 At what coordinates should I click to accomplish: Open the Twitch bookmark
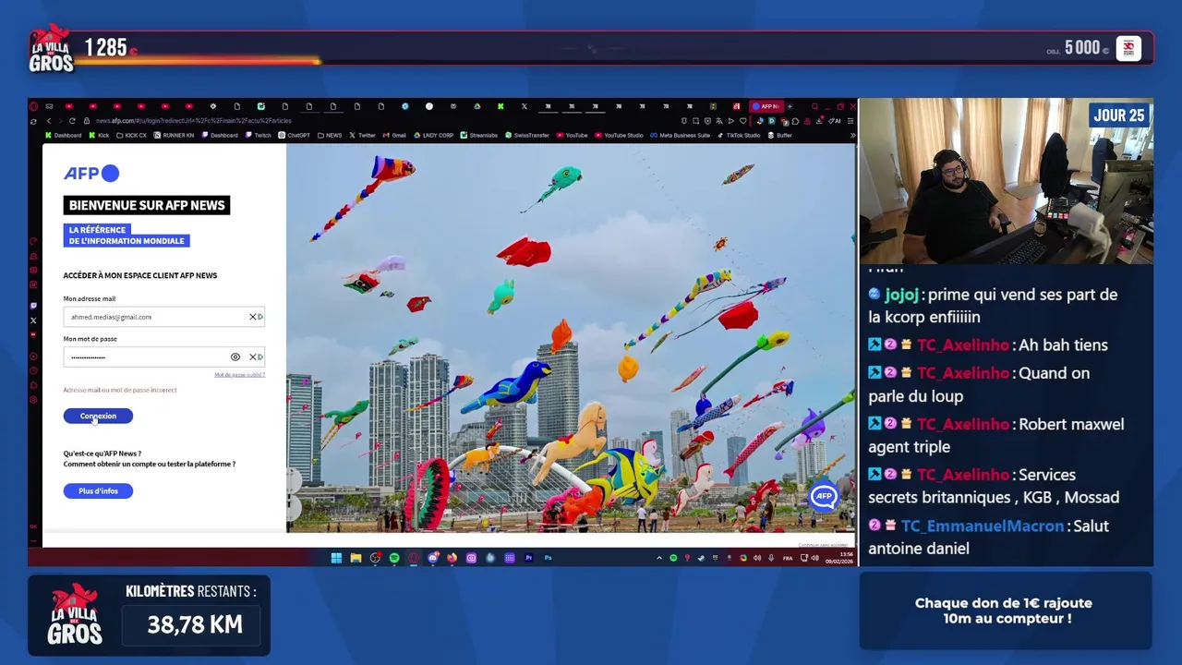coord(258,135)
